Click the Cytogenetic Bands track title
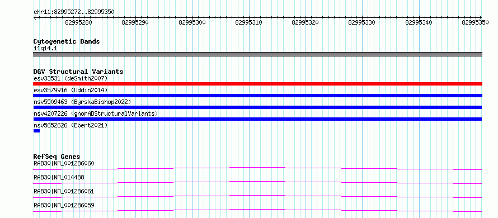 (x=67, y=41)
